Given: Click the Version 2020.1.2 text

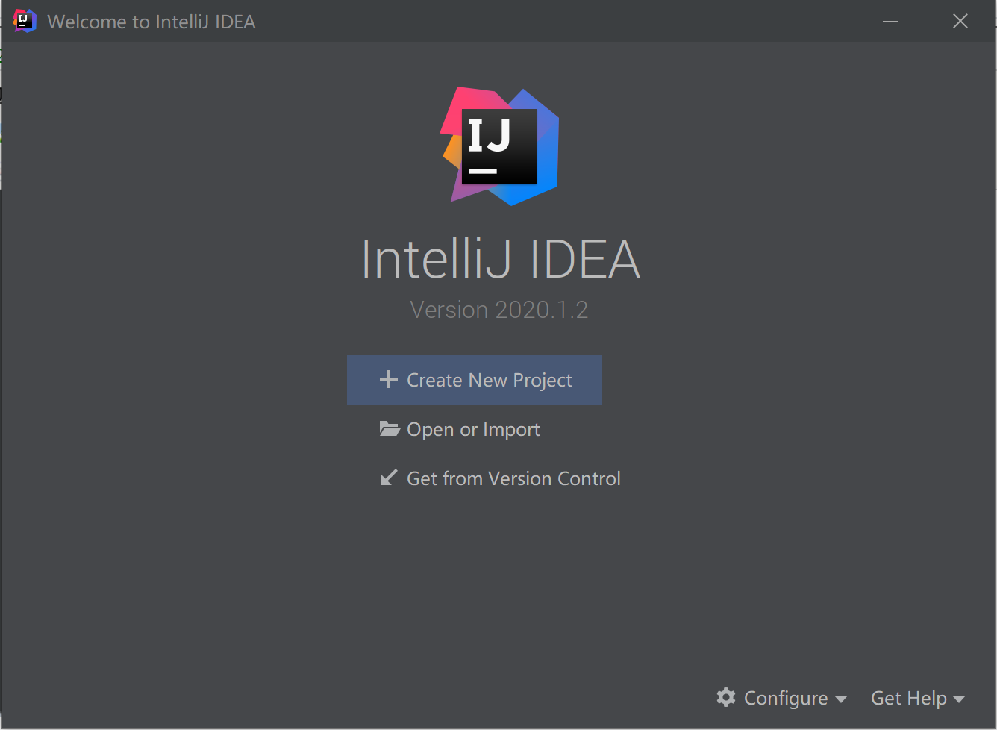Looking at the screenshot, I should [x=499, y=310].
